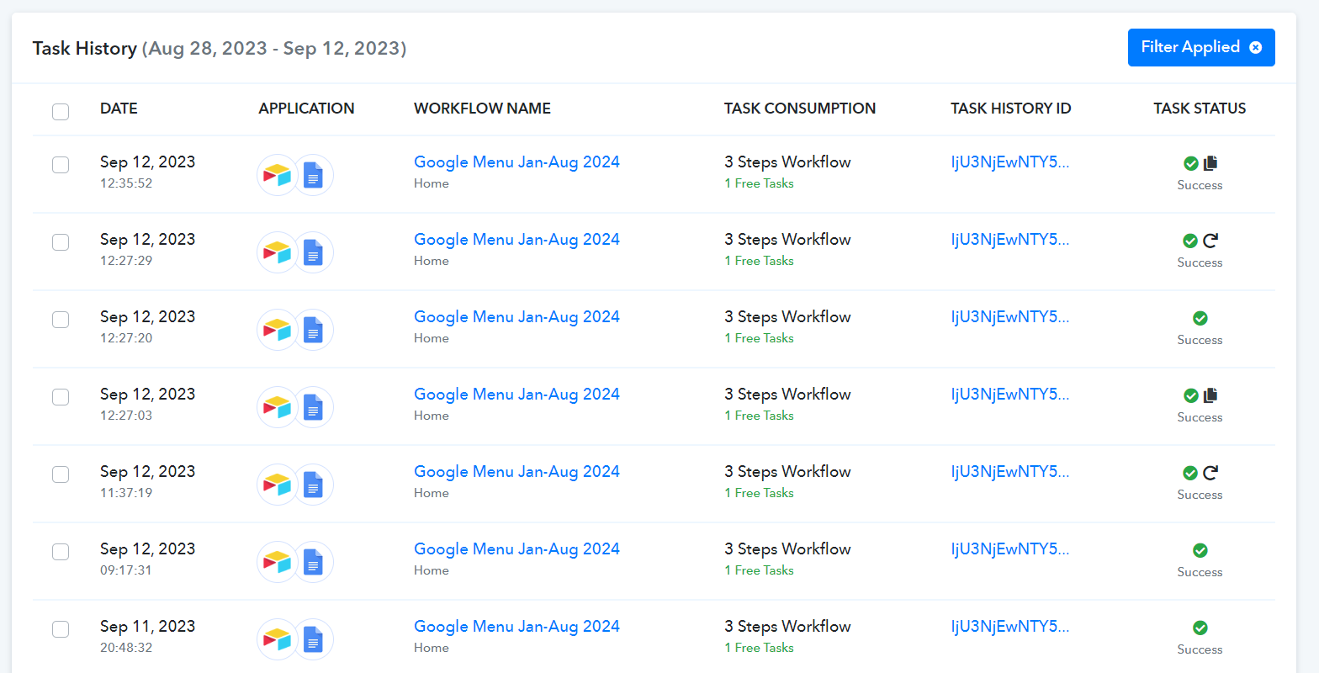Select the checkbox for the Sep 11 task
Viewport: 1319px width, 673px height.
61,629
